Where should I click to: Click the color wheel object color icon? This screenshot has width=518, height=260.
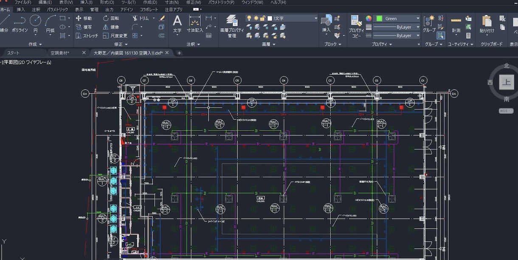(369, 18)
